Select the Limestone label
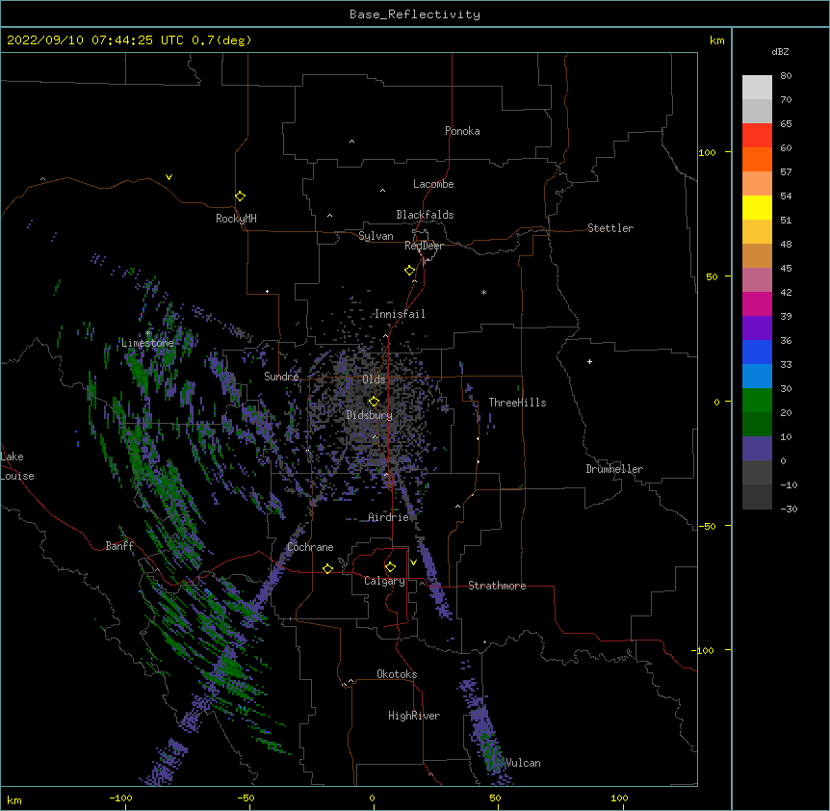 147,343
